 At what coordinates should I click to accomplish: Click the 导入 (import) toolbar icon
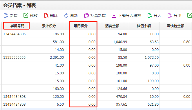pyautogui.click(x=150, y=16)
